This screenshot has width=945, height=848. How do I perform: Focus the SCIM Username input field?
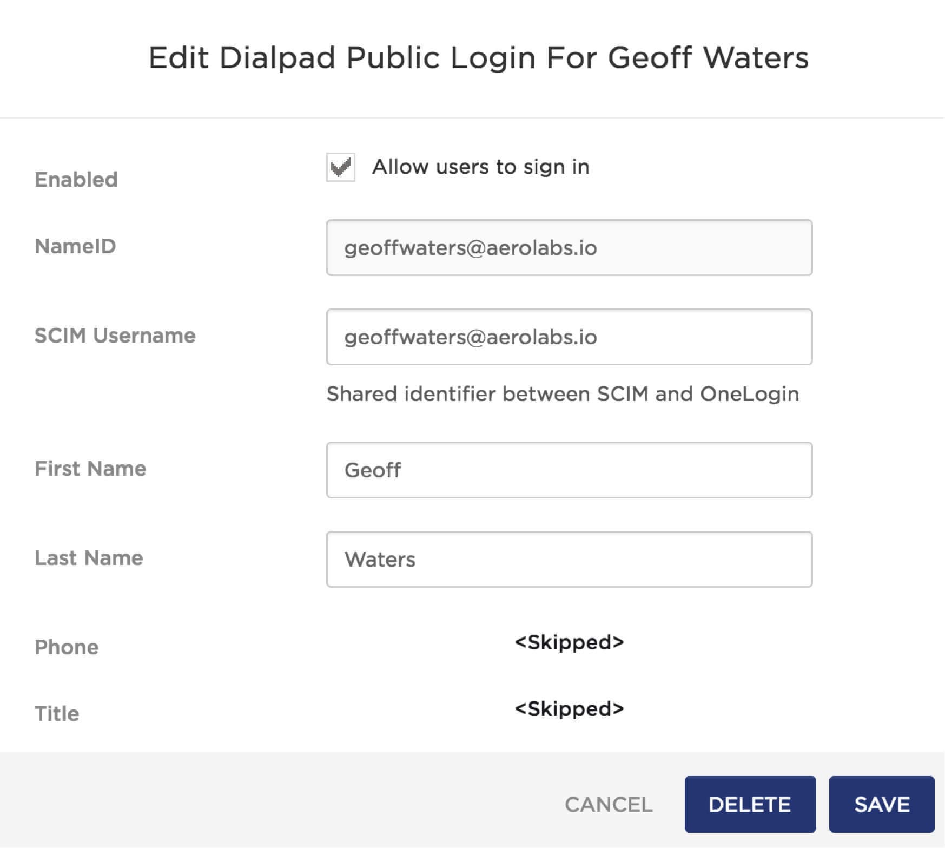click(569, 337)
